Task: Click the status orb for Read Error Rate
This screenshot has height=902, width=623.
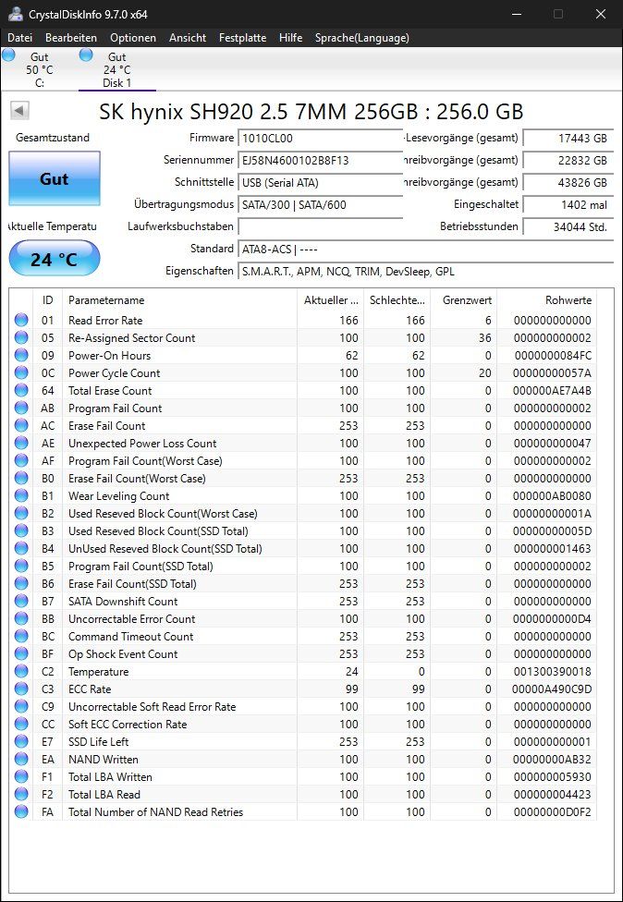Action: point(21,321)
